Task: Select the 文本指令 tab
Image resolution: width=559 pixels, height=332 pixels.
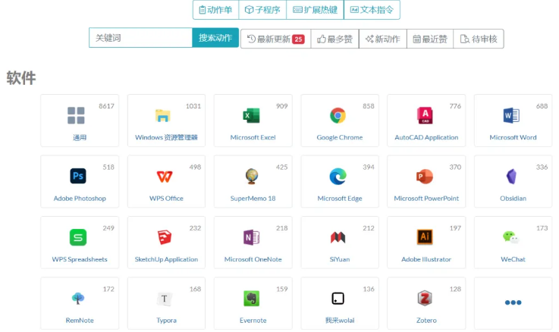Action: (372, 10)
